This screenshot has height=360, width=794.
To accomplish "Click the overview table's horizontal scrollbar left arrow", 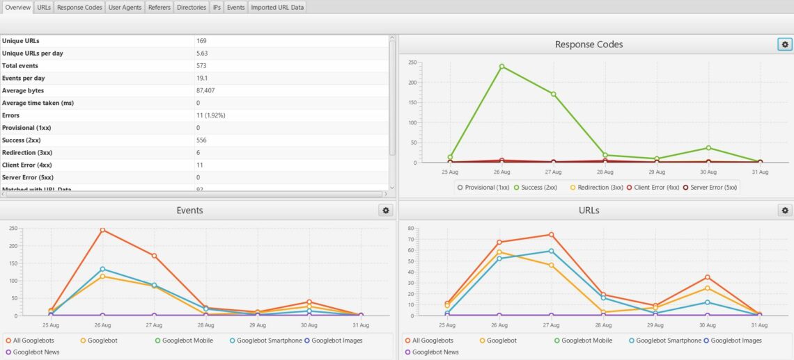I will coord(3,194).
